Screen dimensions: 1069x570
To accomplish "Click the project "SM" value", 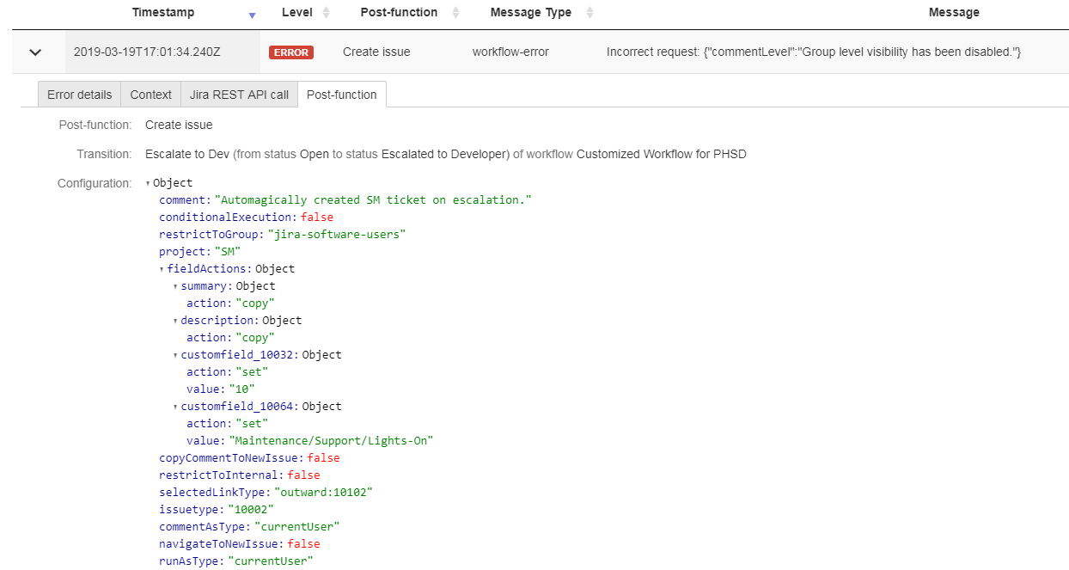I will [227, 252].
